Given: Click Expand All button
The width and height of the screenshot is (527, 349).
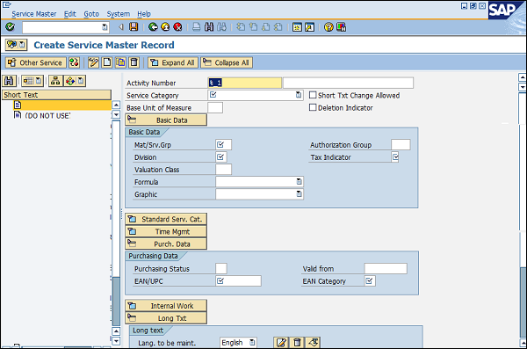Looking at the screenshot, I should click(x=173, y=62).
